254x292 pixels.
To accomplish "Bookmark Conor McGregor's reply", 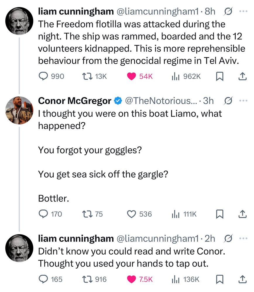I will (219, 214).
